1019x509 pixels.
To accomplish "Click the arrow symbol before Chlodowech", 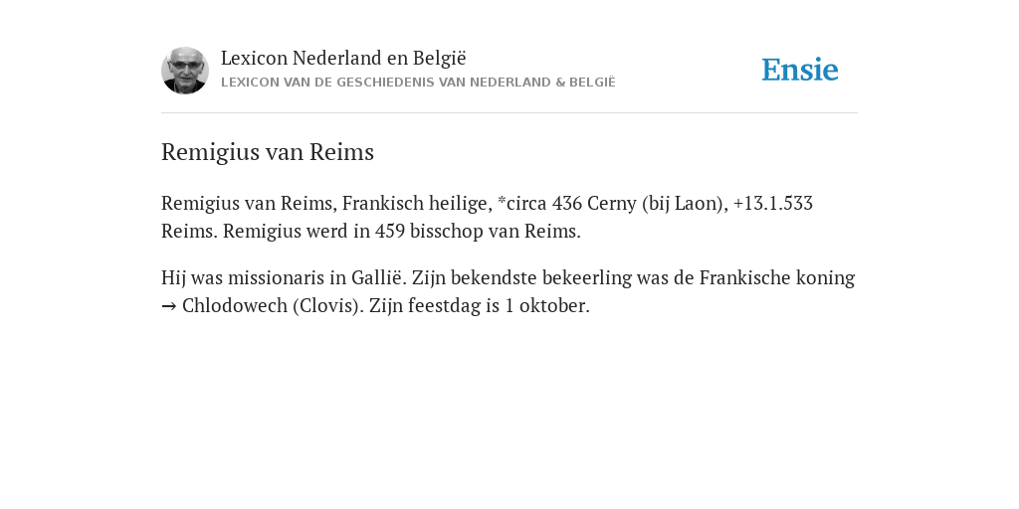I will tap(168, 306).
